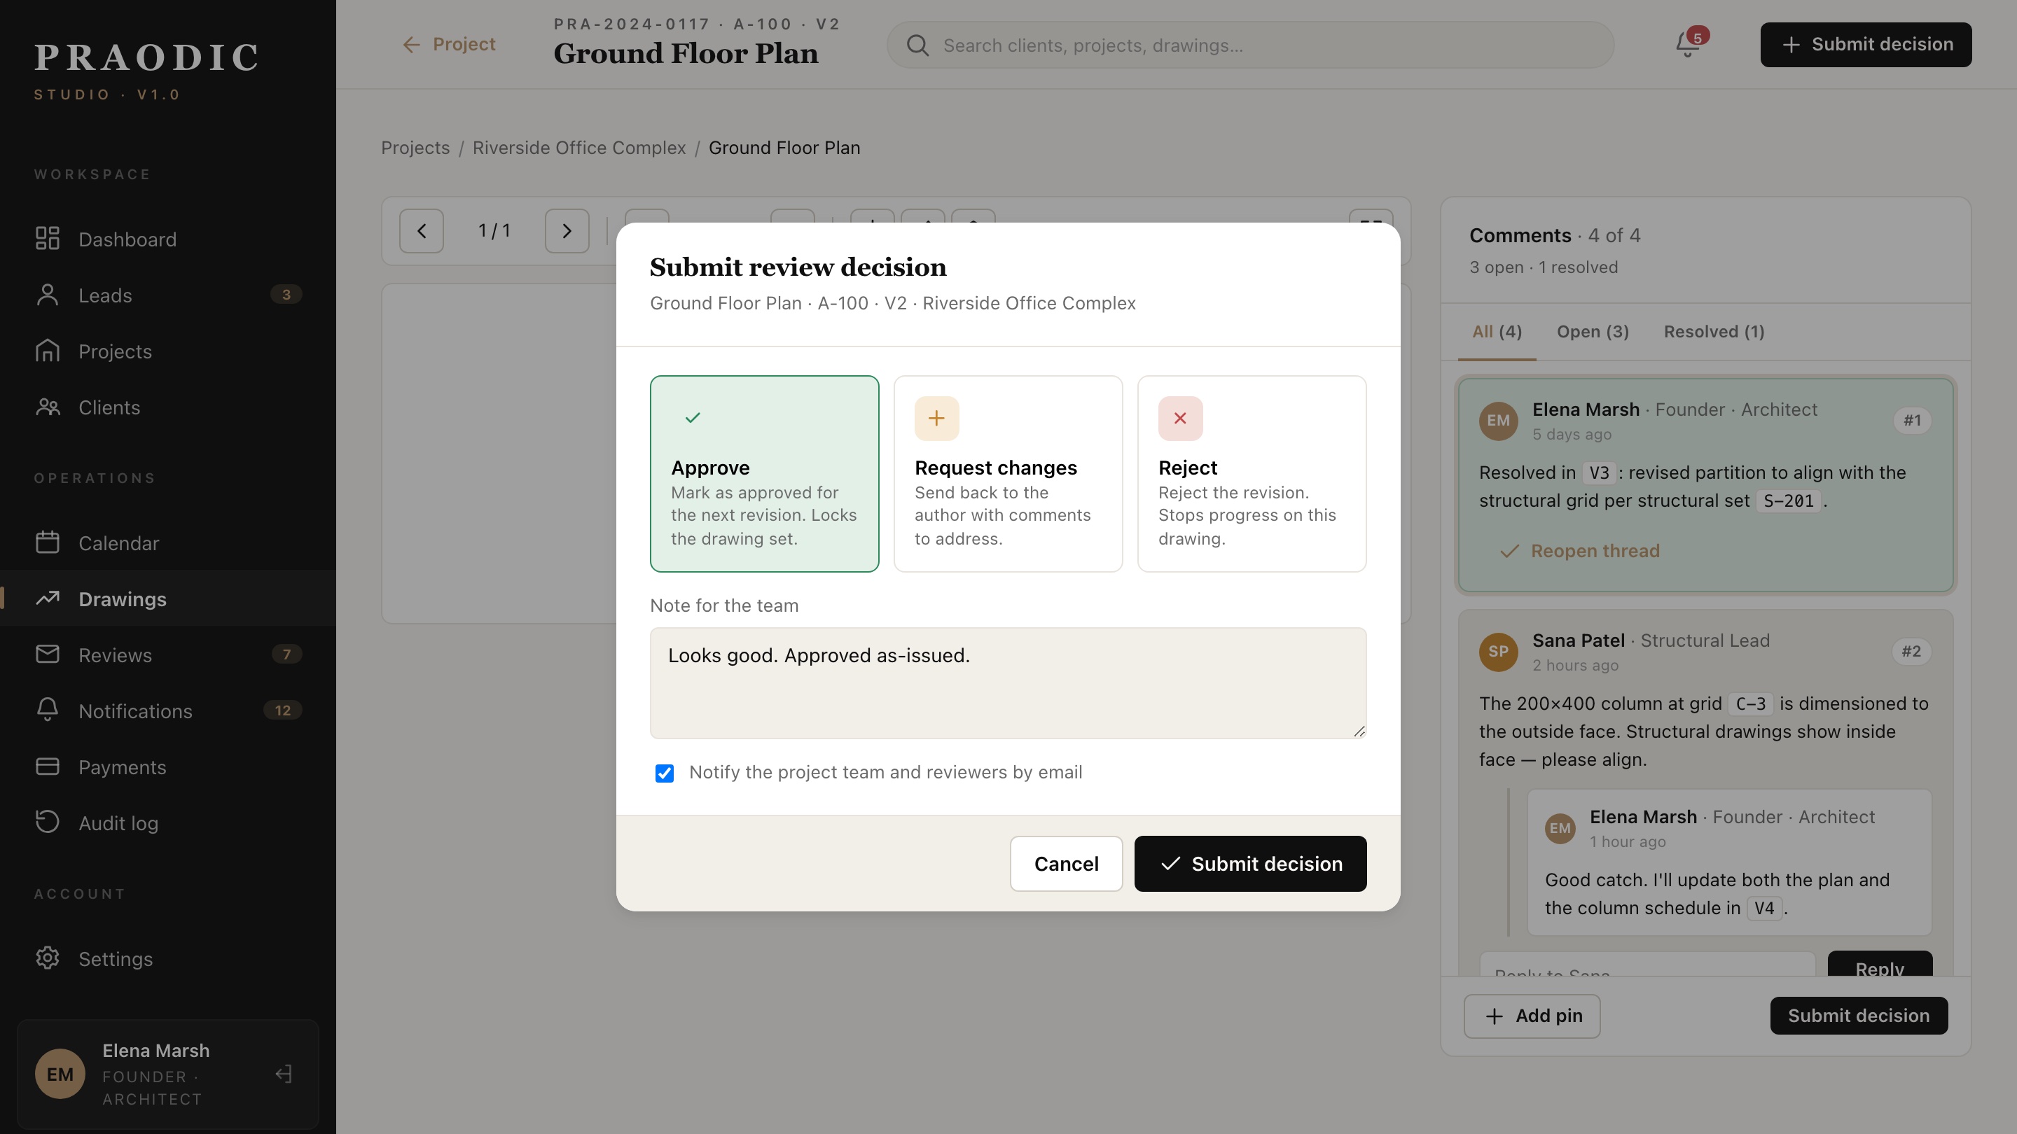
Task: Click the Leads person icon
Action: click(x=47, y=295)
